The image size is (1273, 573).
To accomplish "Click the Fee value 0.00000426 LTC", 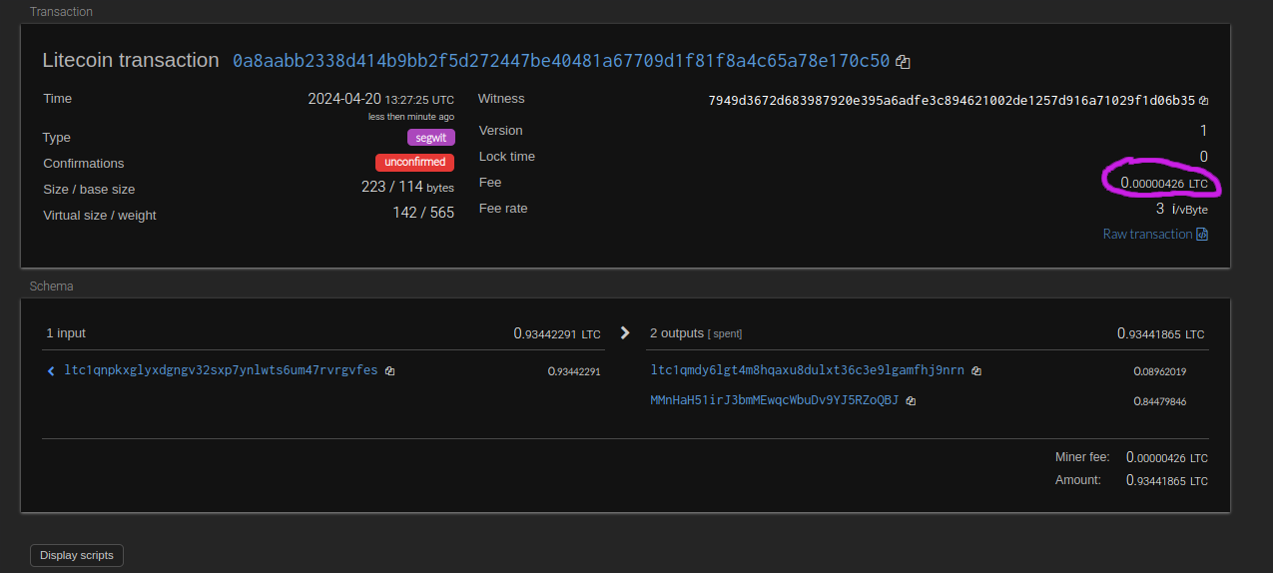I will click(1164, 183).
